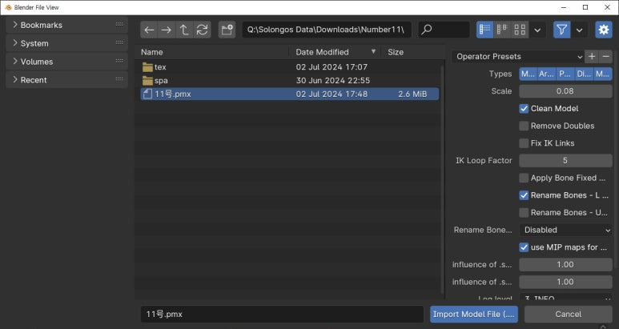Open Rename Bone dictionary Disabled dropdown
This screenshot has height=329, width=619.
coord(565,230)
